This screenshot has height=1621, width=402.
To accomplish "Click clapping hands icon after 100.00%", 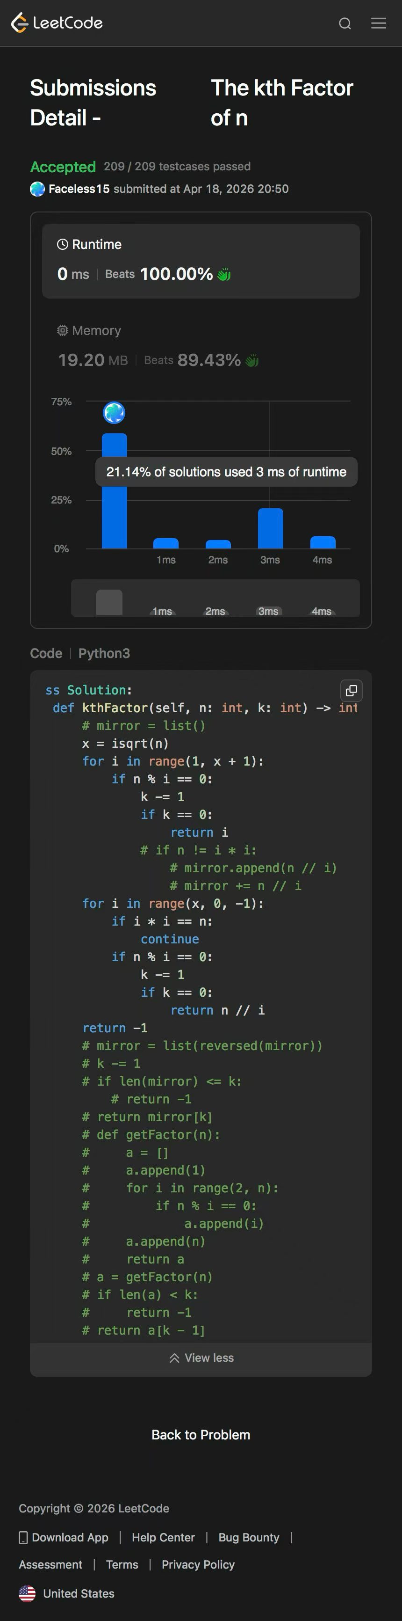I will click(223, 274).
